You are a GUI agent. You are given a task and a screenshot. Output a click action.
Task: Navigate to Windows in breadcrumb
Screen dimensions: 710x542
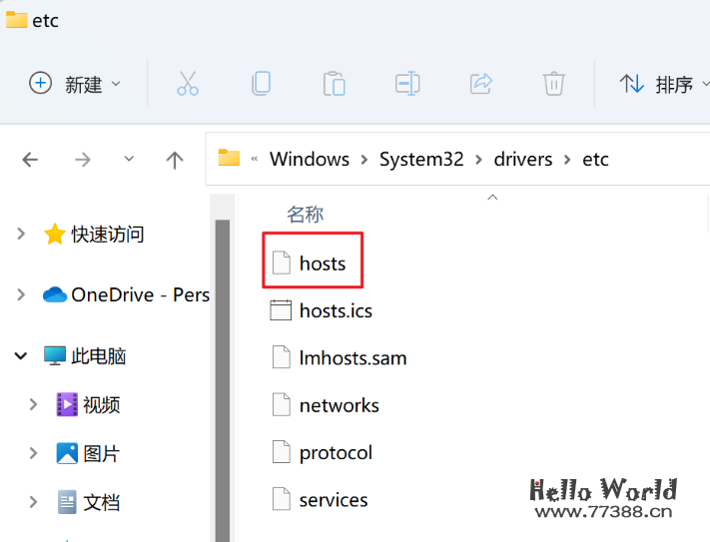tap(310, 160)
